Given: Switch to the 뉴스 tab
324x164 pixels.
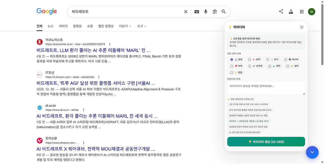Looking at the screenshot, I should 51,26.
